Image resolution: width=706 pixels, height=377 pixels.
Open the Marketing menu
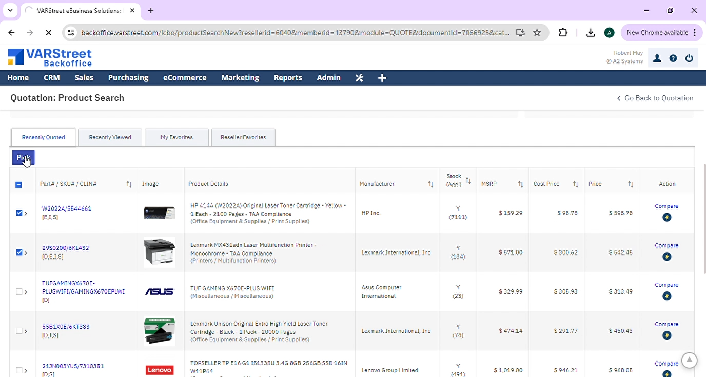(240, 78)
